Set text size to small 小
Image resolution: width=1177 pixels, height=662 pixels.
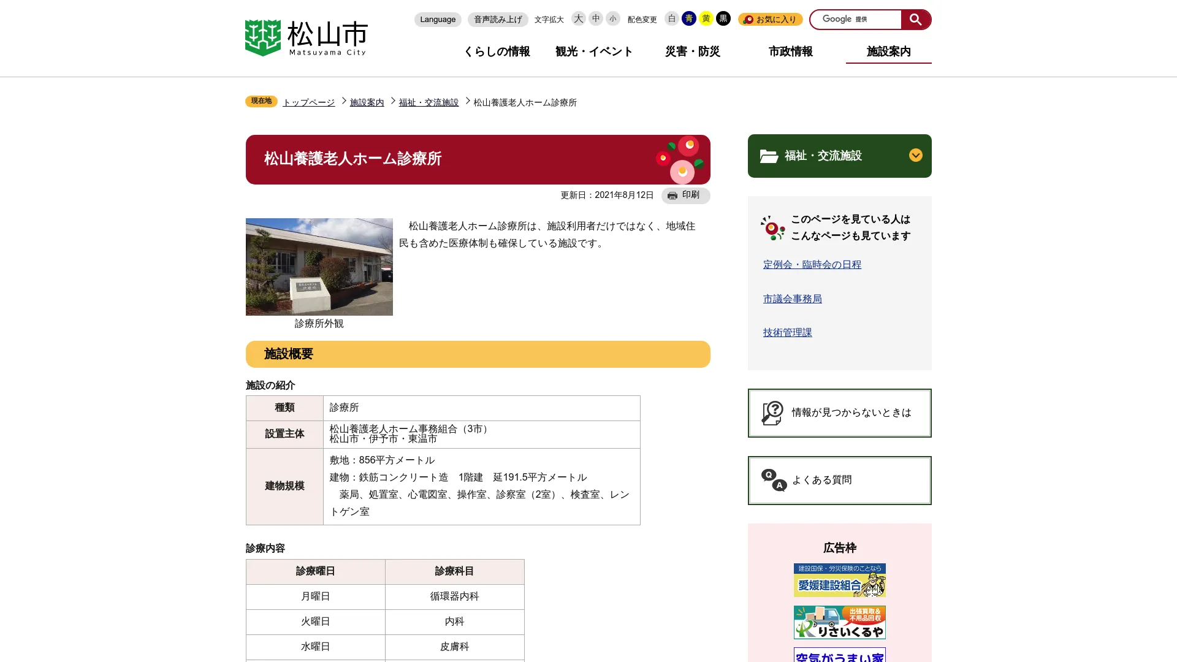tap(612, 18)
